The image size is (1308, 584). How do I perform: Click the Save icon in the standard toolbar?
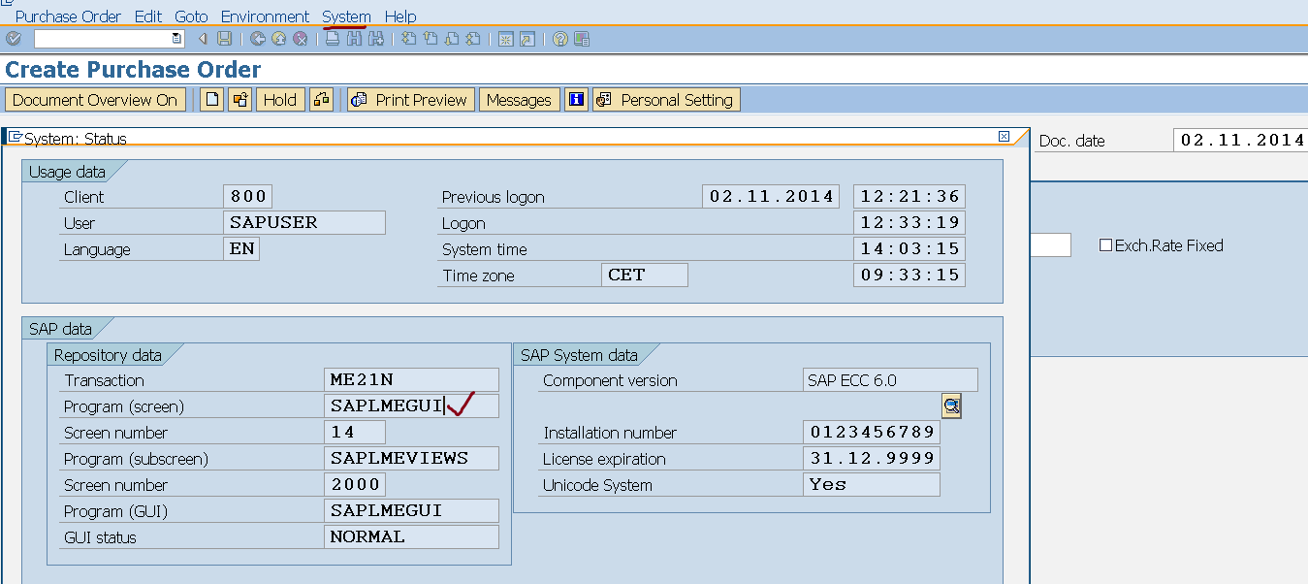pyautogui.click(x=223, y=39)
